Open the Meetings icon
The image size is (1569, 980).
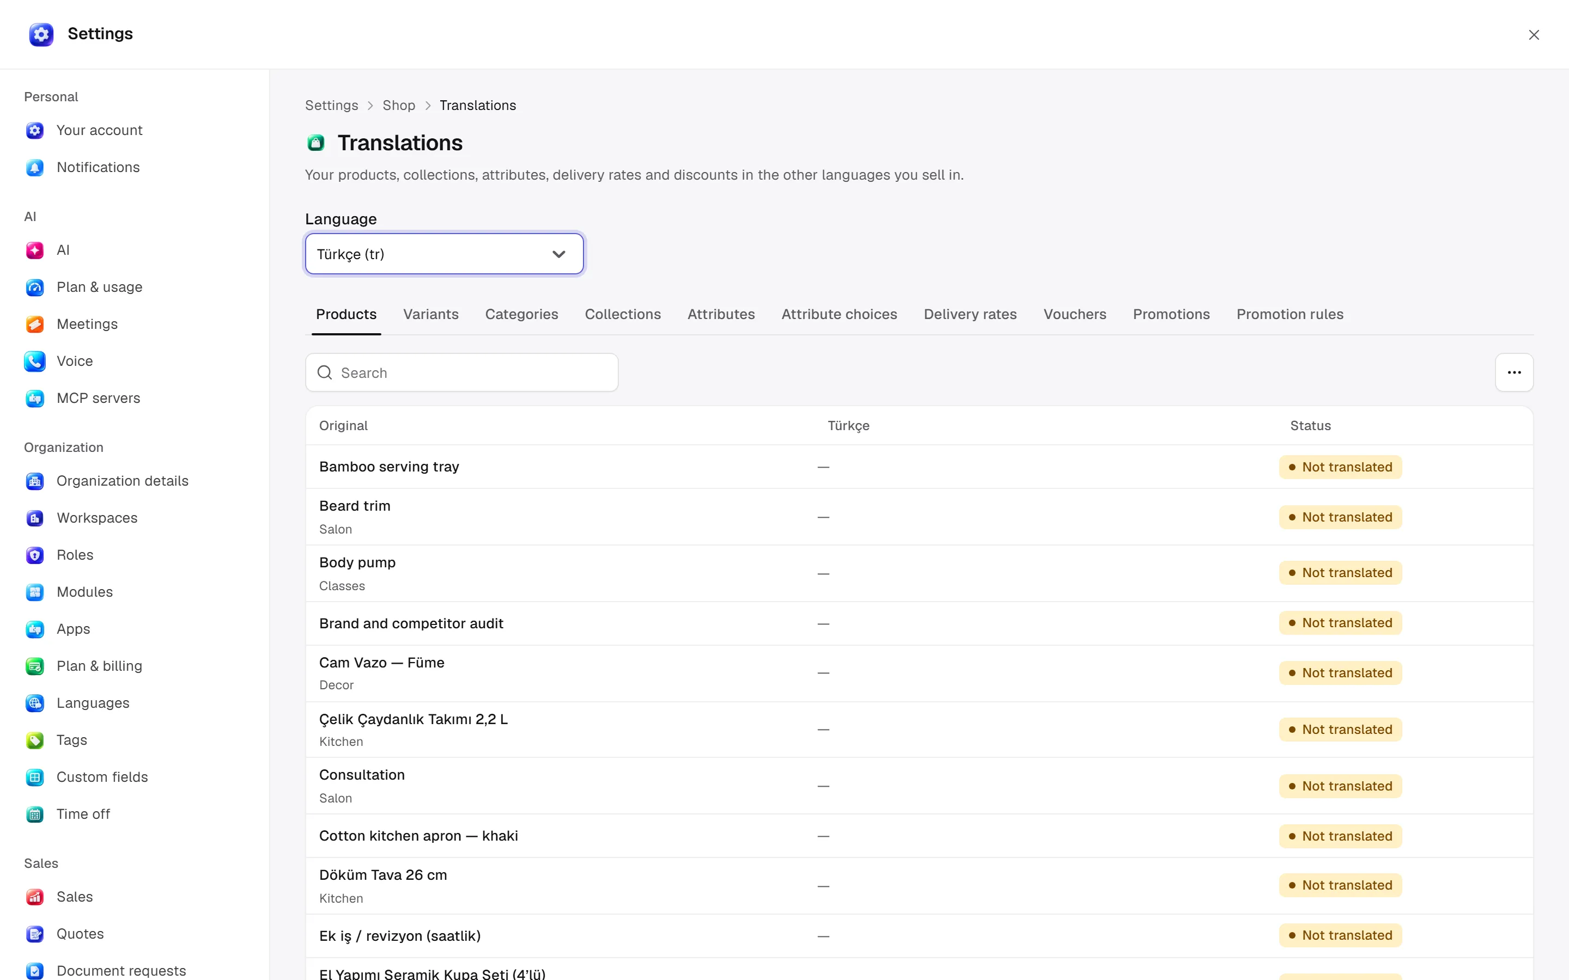coord(34,324)
